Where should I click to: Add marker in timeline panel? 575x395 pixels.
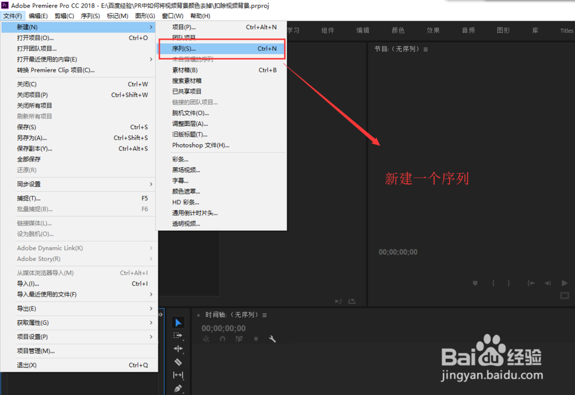256,339
